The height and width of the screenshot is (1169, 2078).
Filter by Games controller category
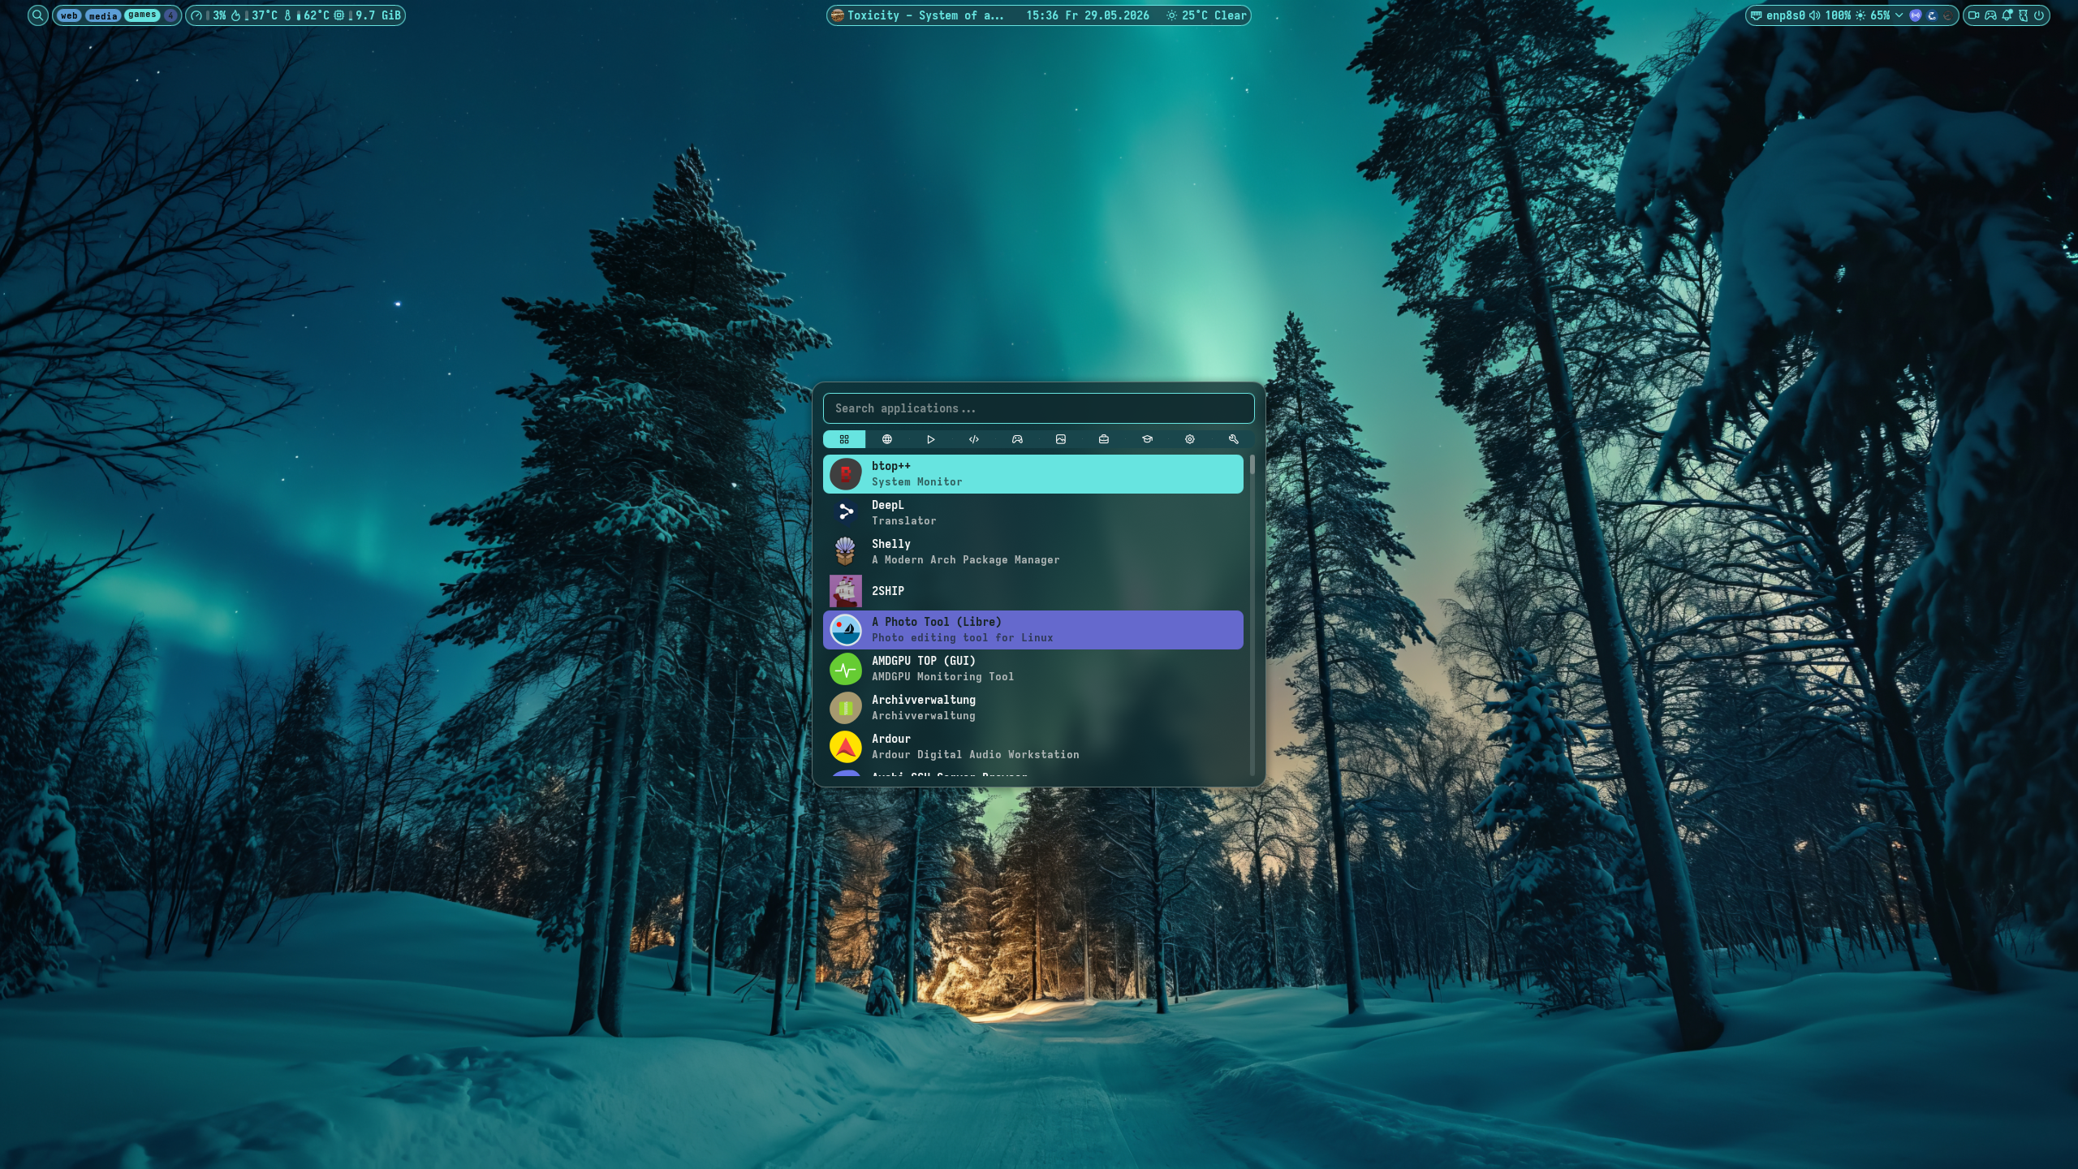(x=1017, y=439)
